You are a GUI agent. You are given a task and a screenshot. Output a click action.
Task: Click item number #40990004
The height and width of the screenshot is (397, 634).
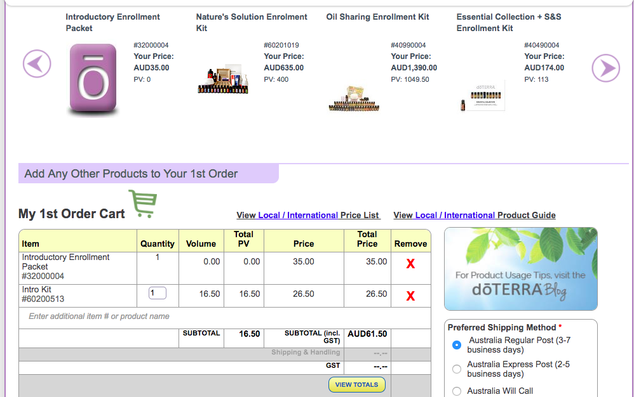pos(408,45)
